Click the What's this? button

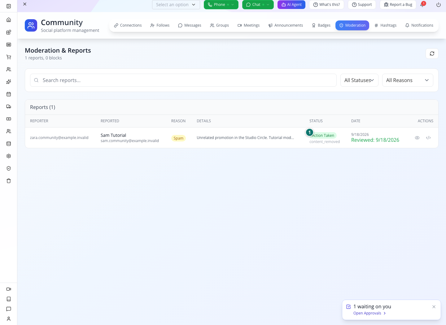tap(327, 5)
